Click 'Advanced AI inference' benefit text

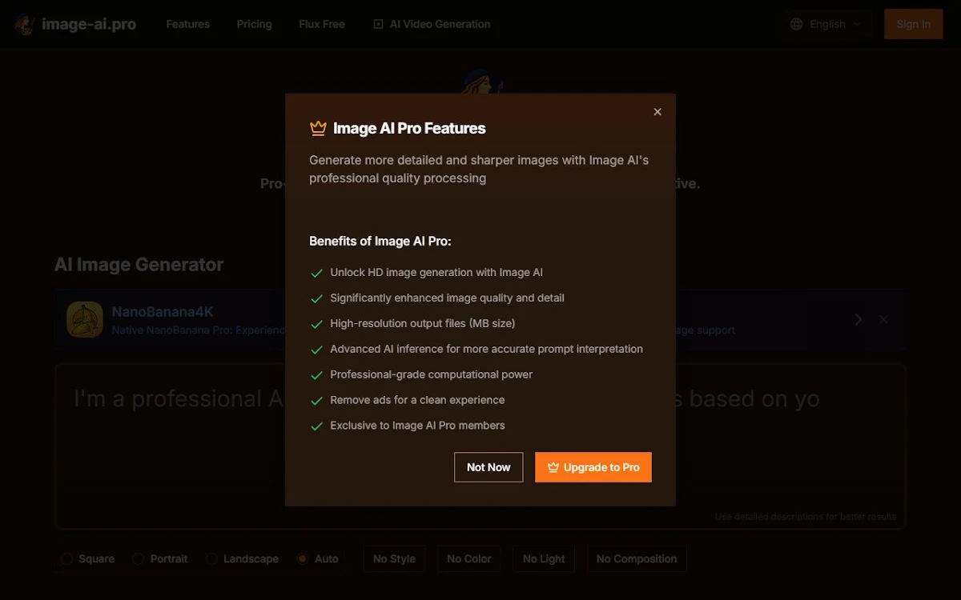pyautogui.click(x=486, y=349)
